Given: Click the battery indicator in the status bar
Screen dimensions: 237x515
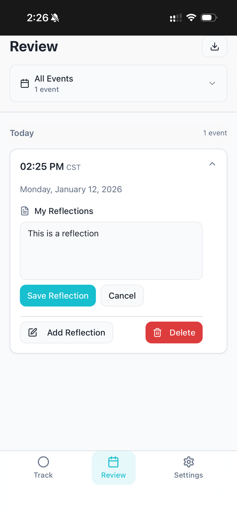Looking at the screenshot, I should point(208,17).
